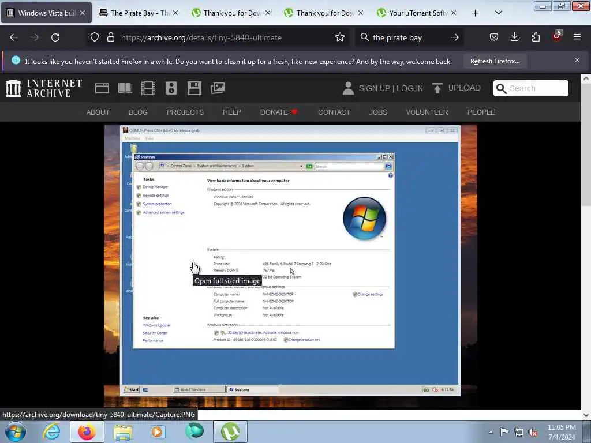Show hidden tray icons arrow
Screen dimensions: 591x443
[x=491, y=433]
